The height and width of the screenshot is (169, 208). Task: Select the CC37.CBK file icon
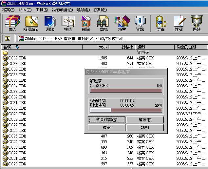[x=5, y=69]
